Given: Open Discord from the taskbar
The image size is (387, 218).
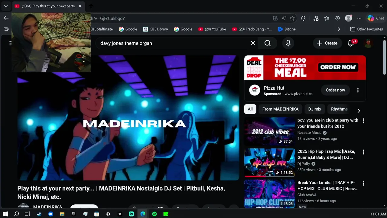Looking at the screenshot, I should point(50,214).
